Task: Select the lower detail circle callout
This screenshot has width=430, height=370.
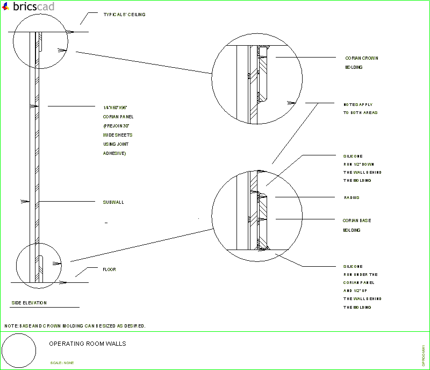Action: point(258,215)
